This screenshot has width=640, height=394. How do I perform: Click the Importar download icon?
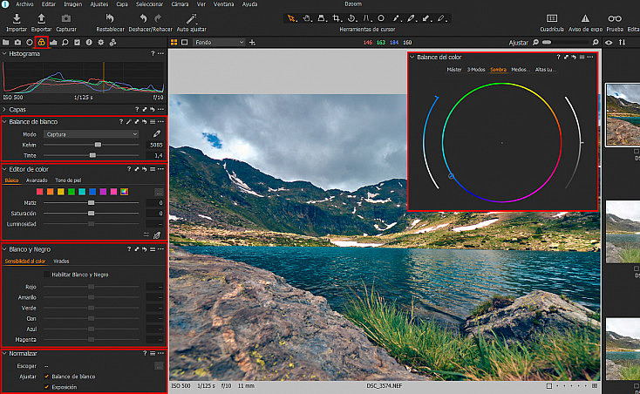point(17,18)
